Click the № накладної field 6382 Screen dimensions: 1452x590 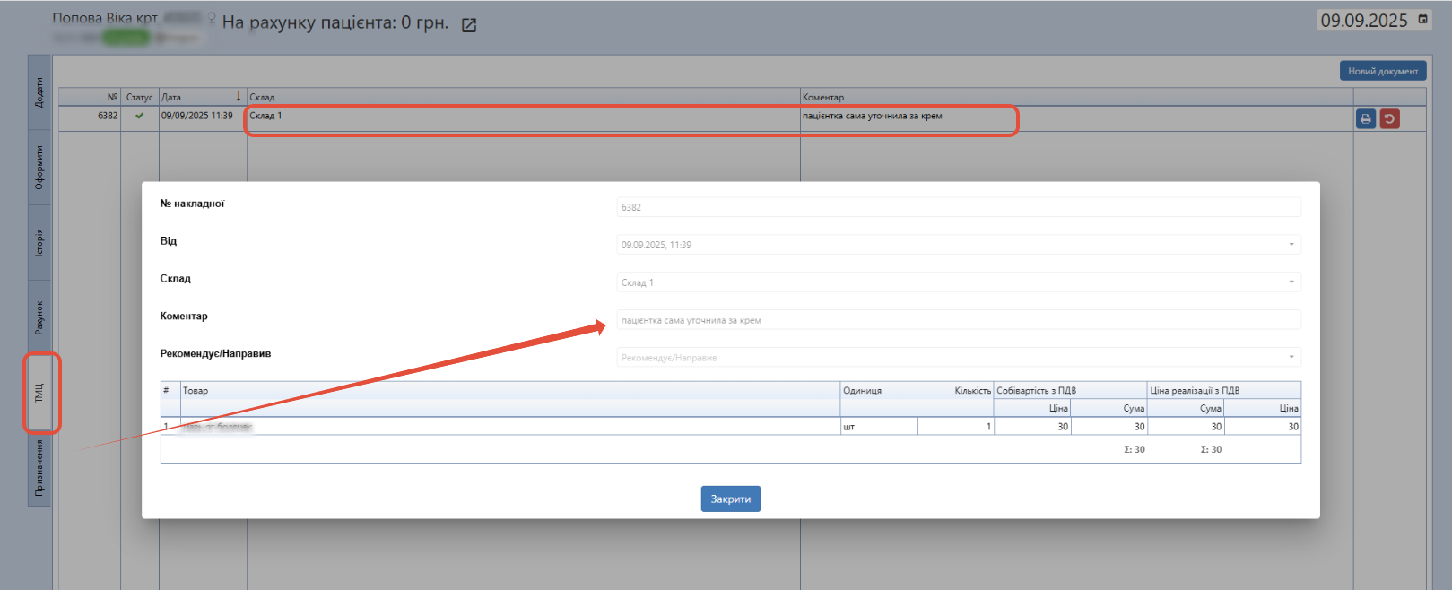coord(959,207)
